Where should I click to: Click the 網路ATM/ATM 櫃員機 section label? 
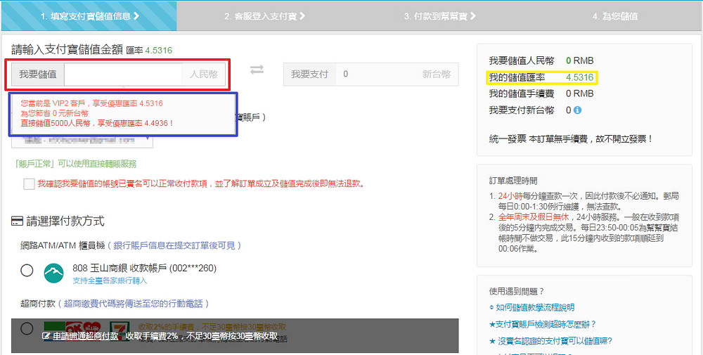[63, 245]
